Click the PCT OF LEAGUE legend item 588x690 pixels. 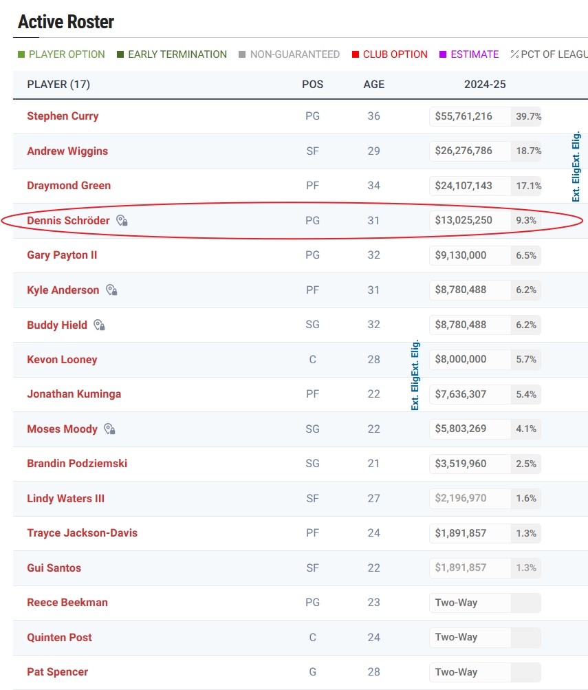coord(549,54)
